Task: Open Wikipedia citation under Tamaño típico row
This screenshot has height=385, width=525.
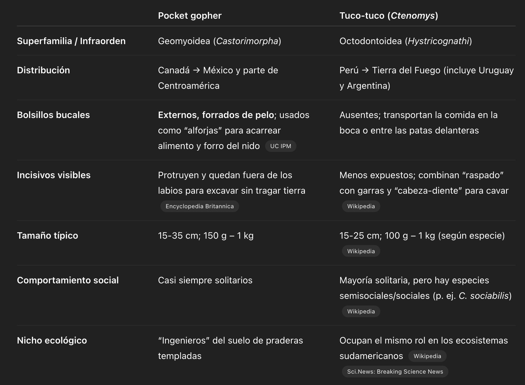Action: pyautogui.click(x=361, y=251)
